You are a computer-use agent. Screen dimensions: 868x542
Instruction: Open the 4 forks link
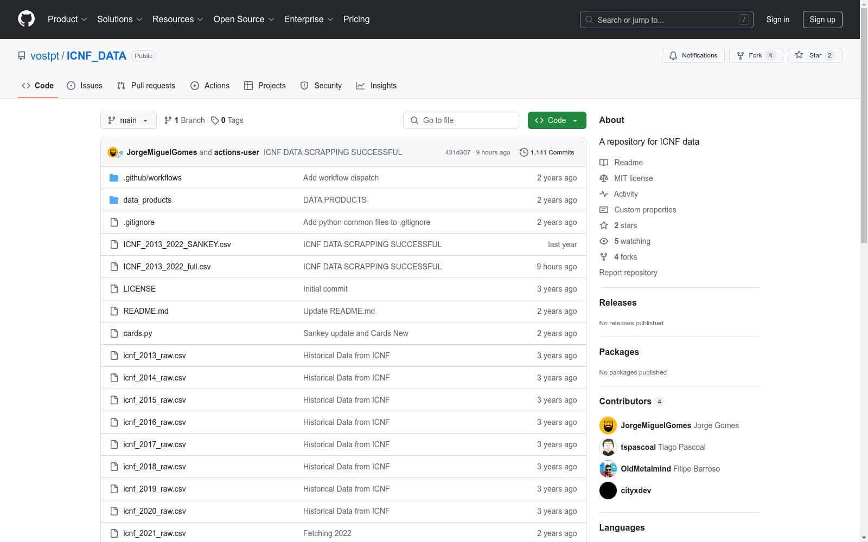(x=626, y=257)
